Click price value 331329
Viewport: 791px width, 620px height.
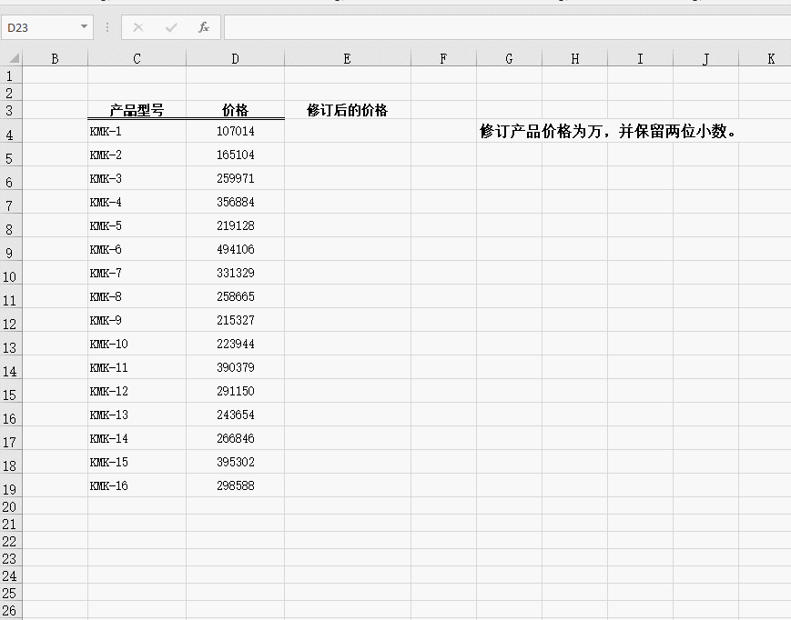point(235,273)
